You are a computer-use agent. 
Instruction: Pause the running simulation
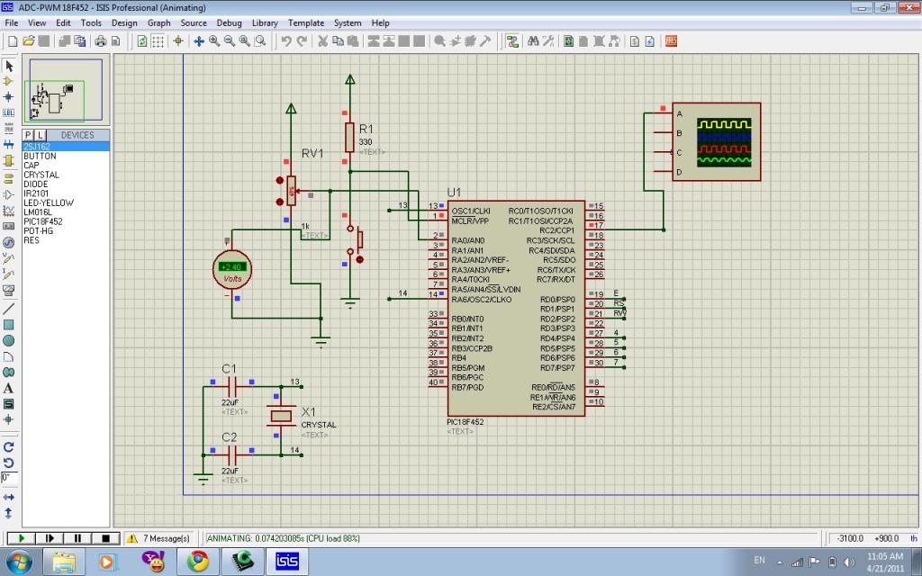(77, 538)
